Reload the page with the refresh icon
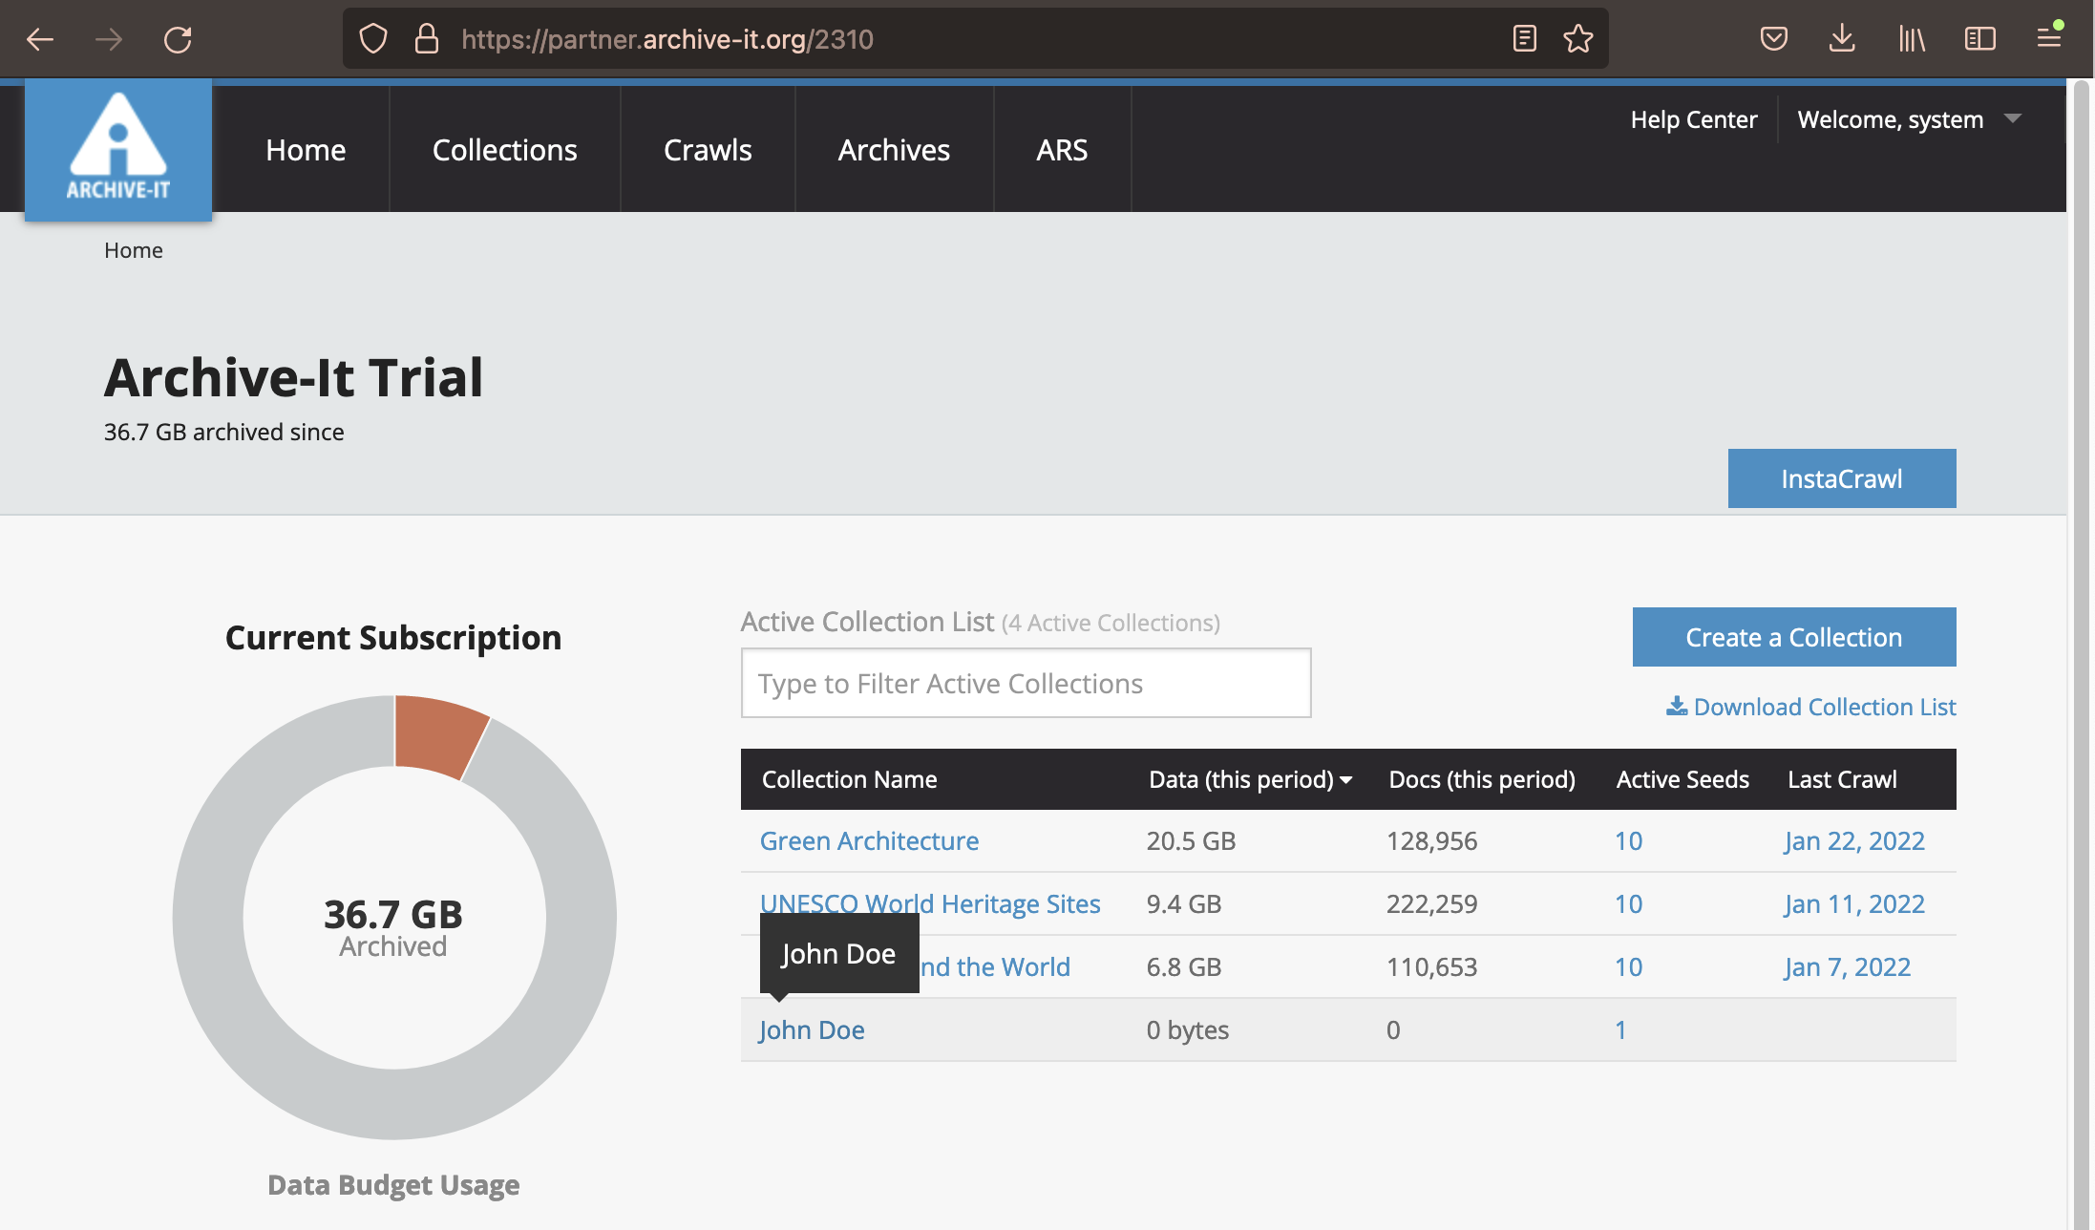2095x1230 pixels. click(178, 39)
